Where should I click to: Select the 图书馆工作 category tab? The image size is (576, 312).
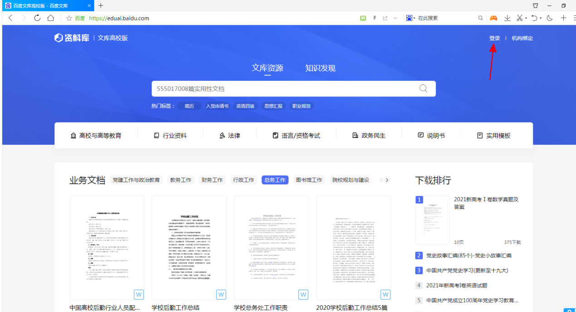tap(309, 180)
